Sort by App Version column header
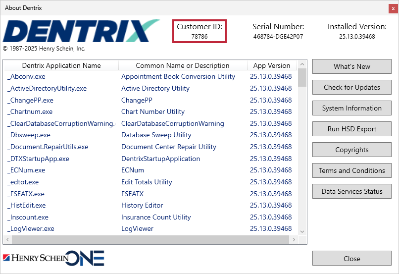This screenshot has height=274, width=399. tap(271, 65)
